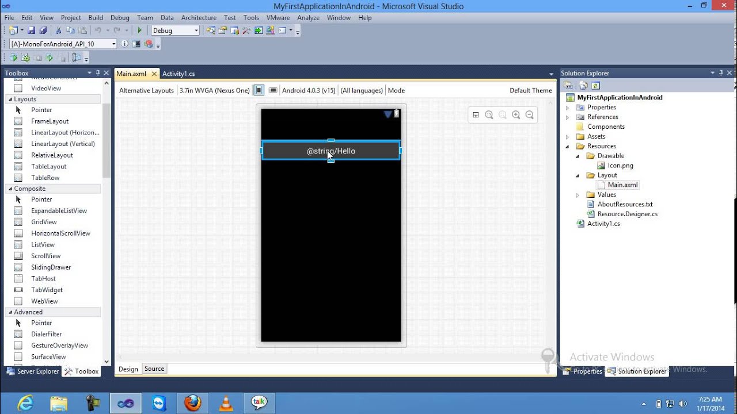The width and height of the screenshot is (737, 414).
Task: Open the Debug menu
Action: pyautogui.click(x=120, y=18)
